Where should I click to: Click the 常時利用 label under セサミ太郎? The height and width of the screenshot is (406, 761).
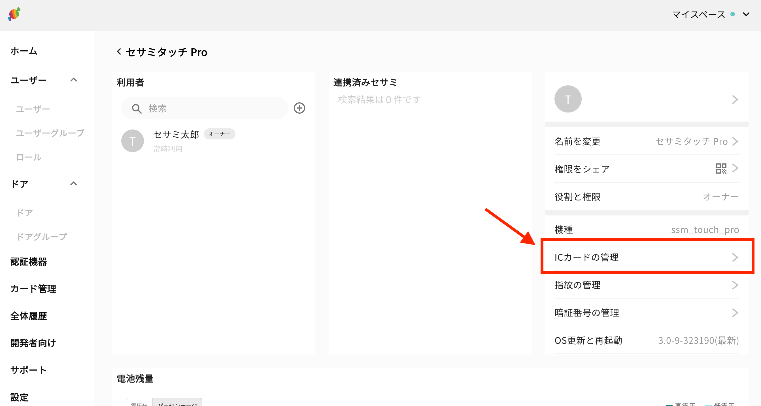(167, 149)
